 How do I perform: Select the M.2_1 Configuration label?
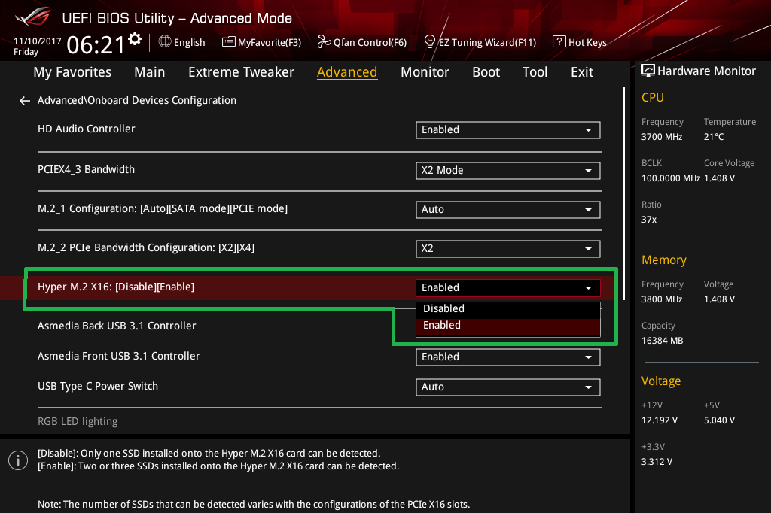tap(163, 209)
